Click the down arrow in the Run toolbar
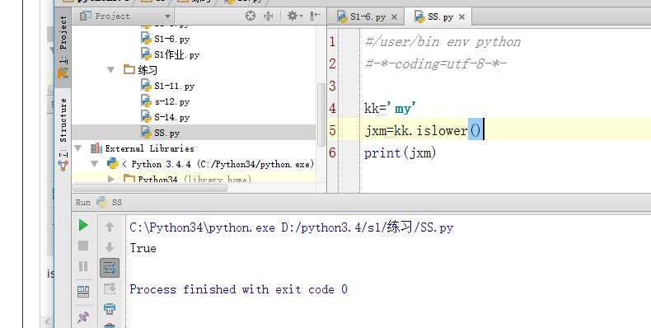This screenshot has width=651, height=328. pos(110,247)
